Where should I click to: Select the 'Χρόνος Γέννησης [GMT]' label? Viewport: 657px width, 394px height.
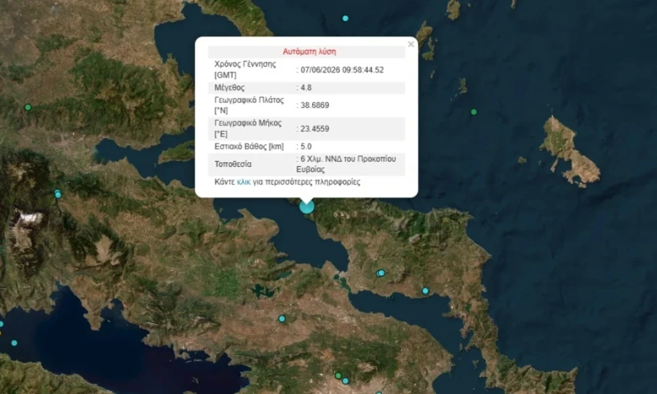(245, 70)
